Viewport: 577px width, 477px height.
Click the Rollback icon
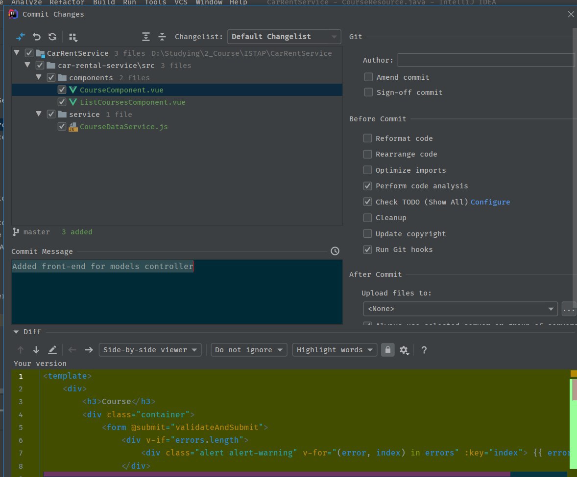[x=37, y=37]
